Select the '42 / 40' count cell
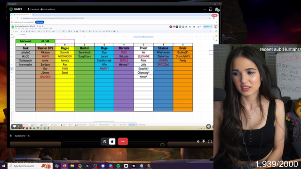Viewport: 301px width, 169px height. 45,41
